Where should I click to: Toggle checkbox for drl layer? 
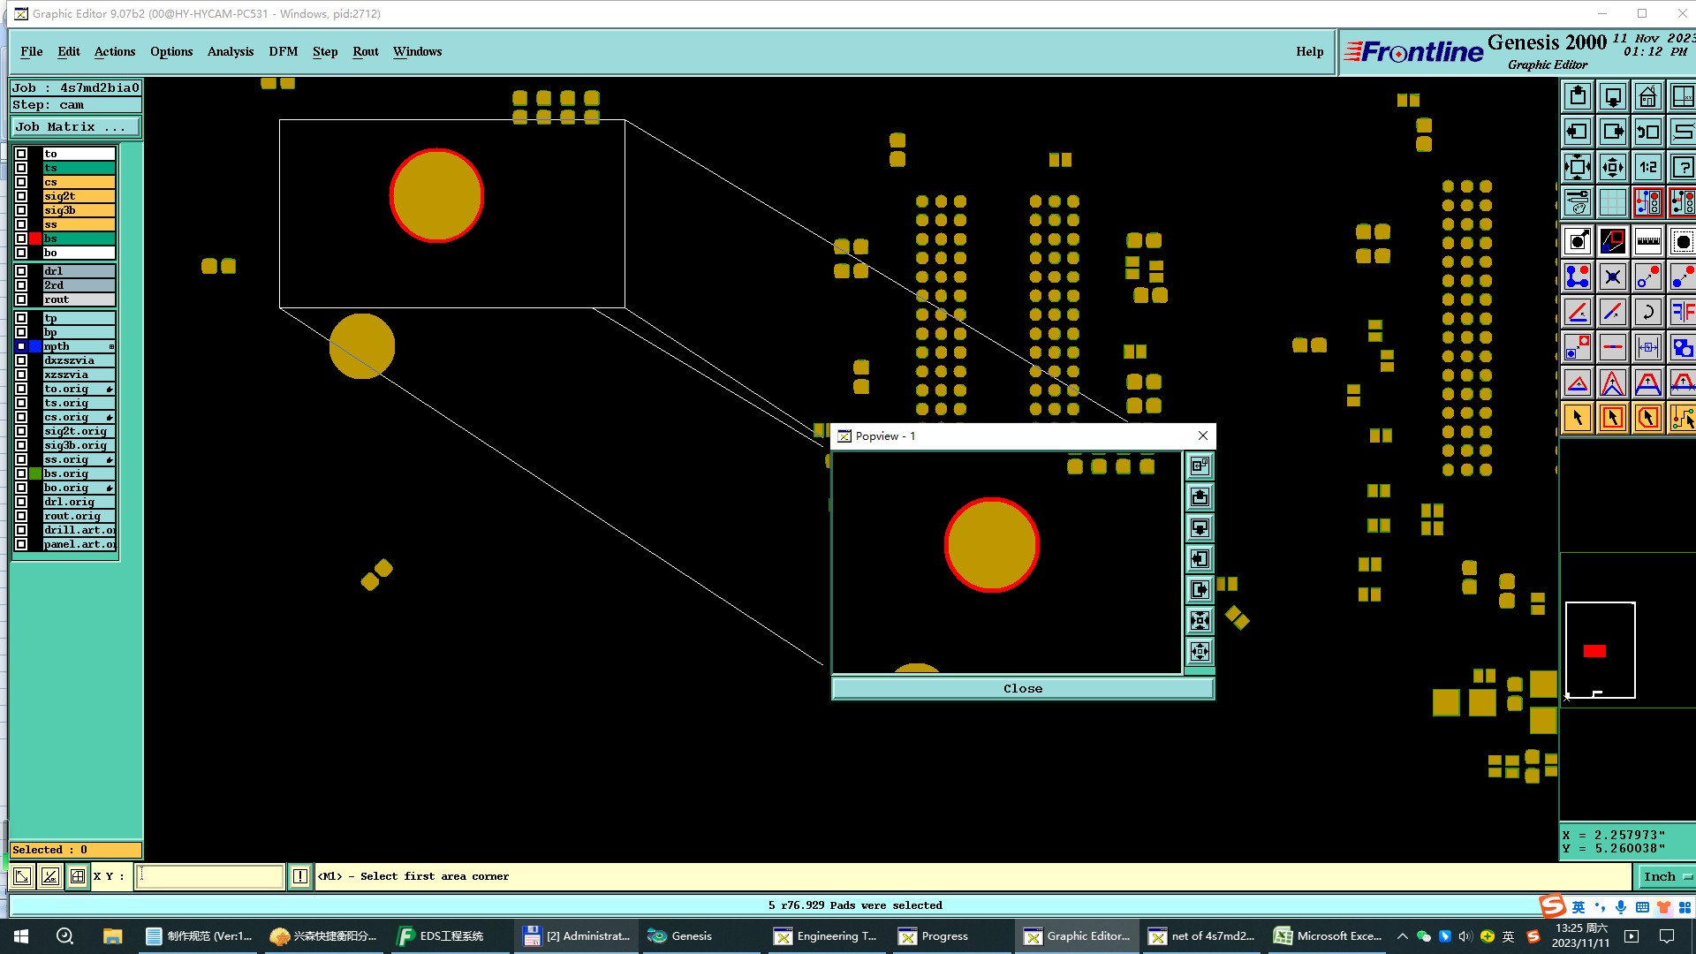tap(21, 271)
